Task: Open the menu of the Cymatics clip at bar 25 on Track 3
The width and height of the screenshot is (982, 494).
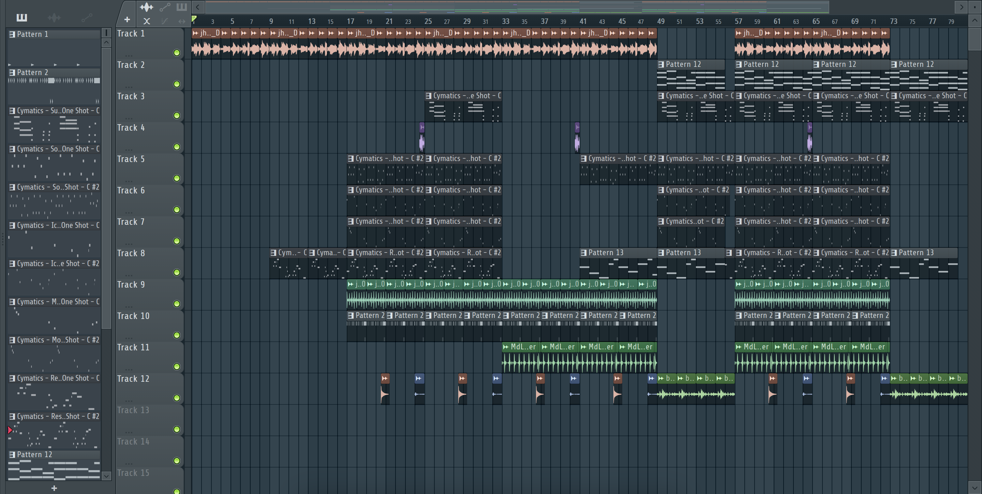Action: [429, 96]
